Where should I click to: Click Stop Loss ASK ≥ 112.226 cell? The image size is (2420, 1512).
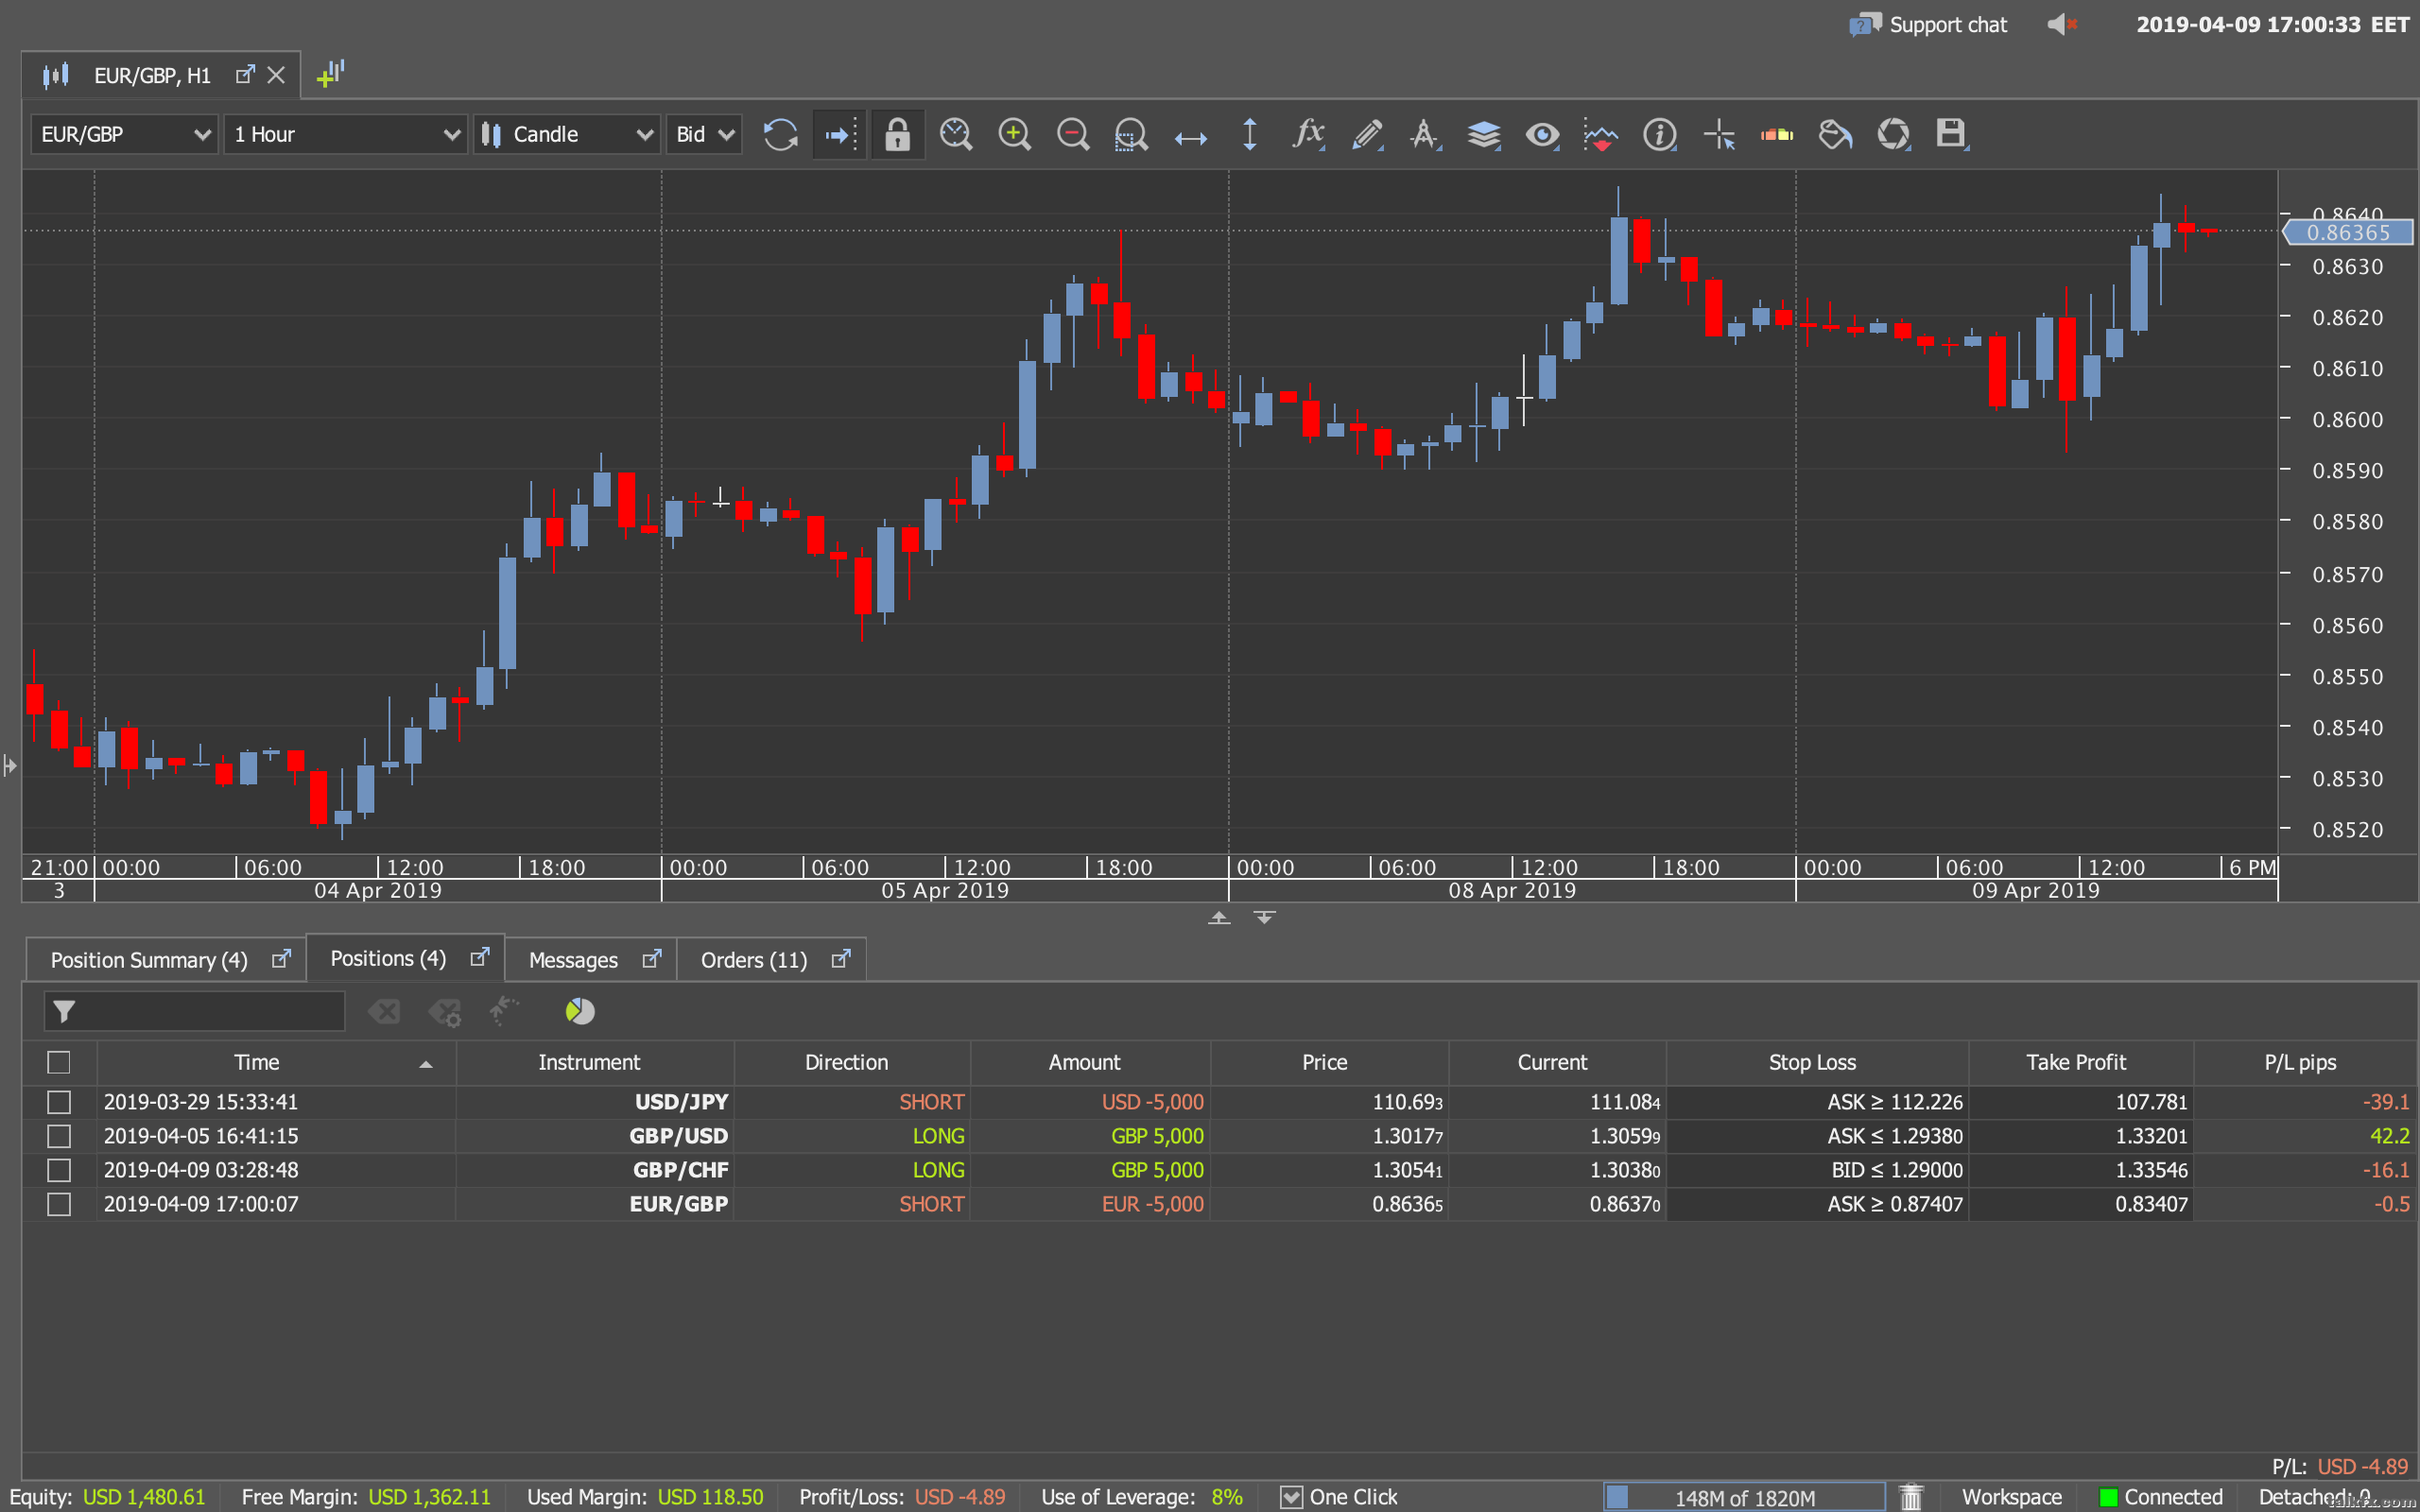1817,1102
